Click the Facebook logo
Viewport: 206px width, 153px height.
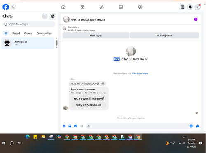pos(6,7)
